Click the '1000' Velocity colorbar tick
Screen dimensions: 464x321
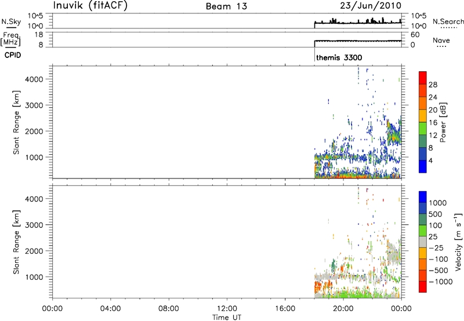pyautogui.click(x=438, y=203)
